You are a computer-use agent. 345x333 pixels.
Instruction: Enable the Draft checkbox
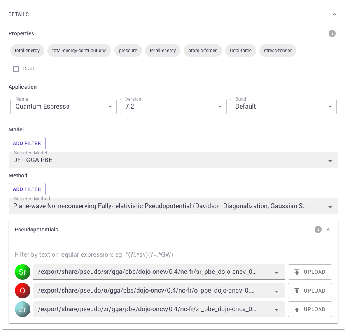tap(16, 69)
